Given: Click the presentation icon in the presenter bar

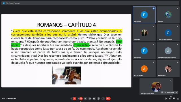Looking at the screenshot, I should 4,3.
